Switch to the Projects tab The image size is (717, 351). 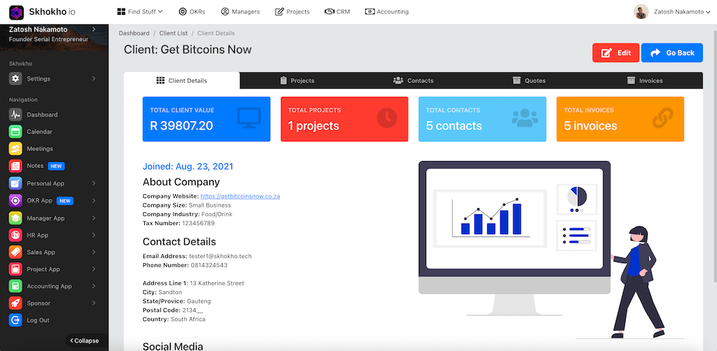pos(297,81)
